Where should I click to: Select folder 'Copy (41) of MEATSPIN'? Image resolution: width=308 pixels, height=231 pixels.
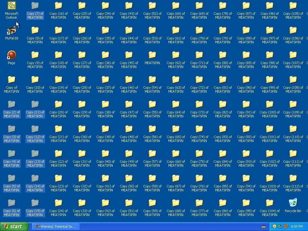(105, 183)
